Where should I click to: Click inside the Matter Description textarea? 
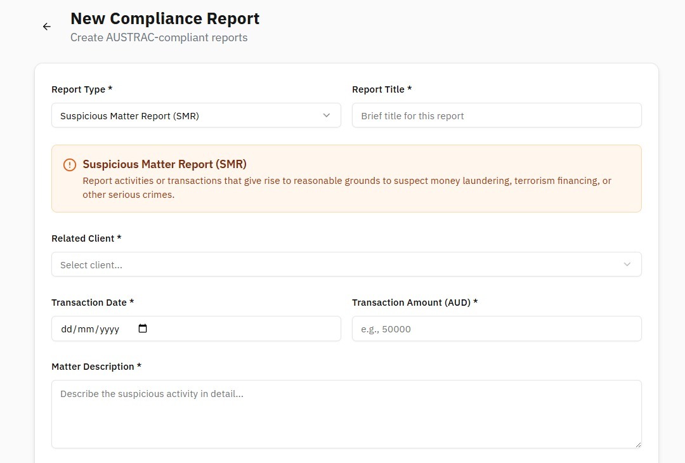coord(346,414)
